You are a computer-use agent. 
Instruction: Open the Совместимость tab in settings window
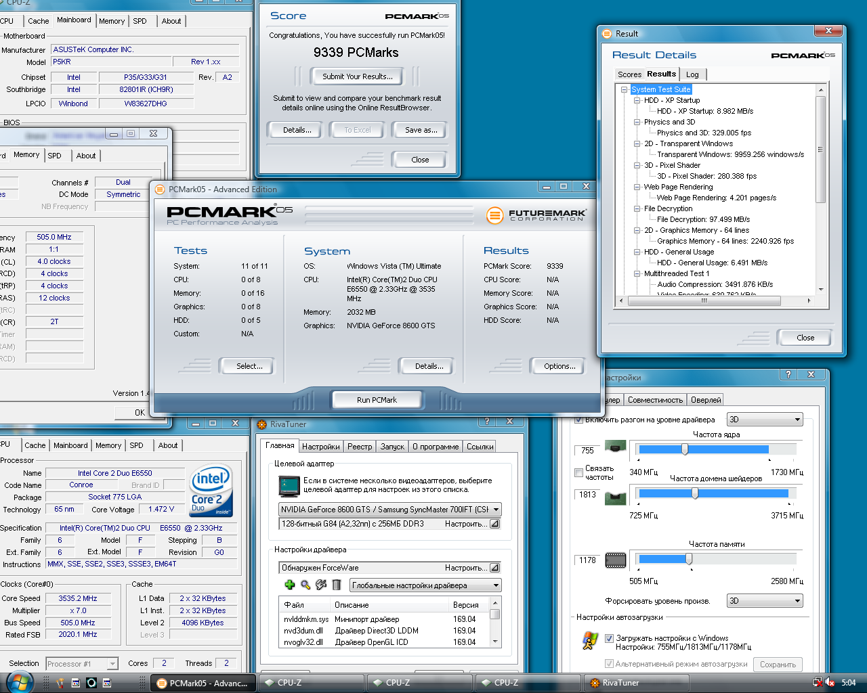[655, 400]
